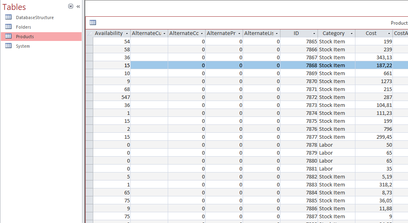
Task: Select the DatabaseStructure table entry
Action: (x=35, y=17)
